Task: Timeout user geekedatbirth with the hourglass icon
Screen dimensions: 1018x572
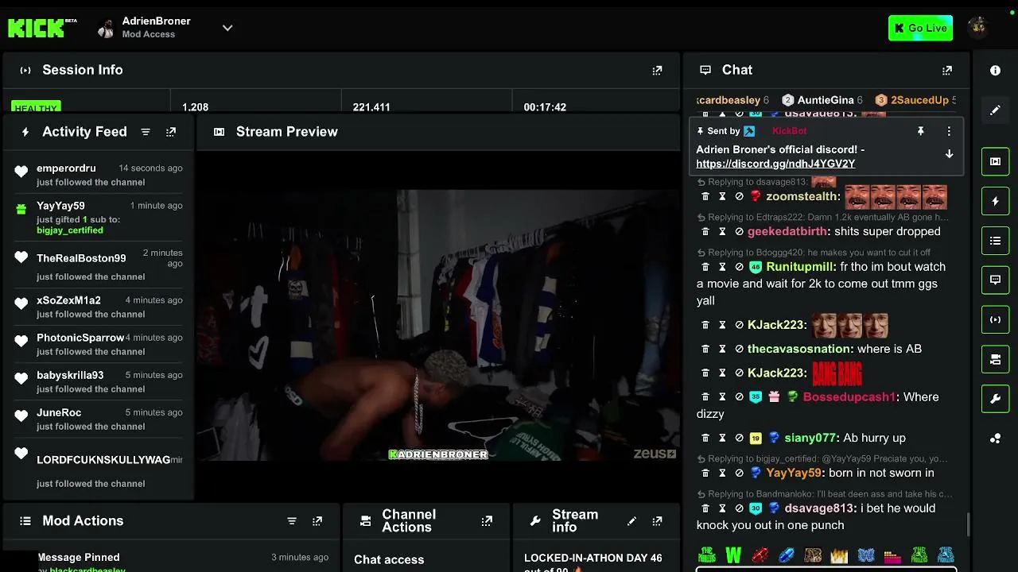Action: point(722,231)
